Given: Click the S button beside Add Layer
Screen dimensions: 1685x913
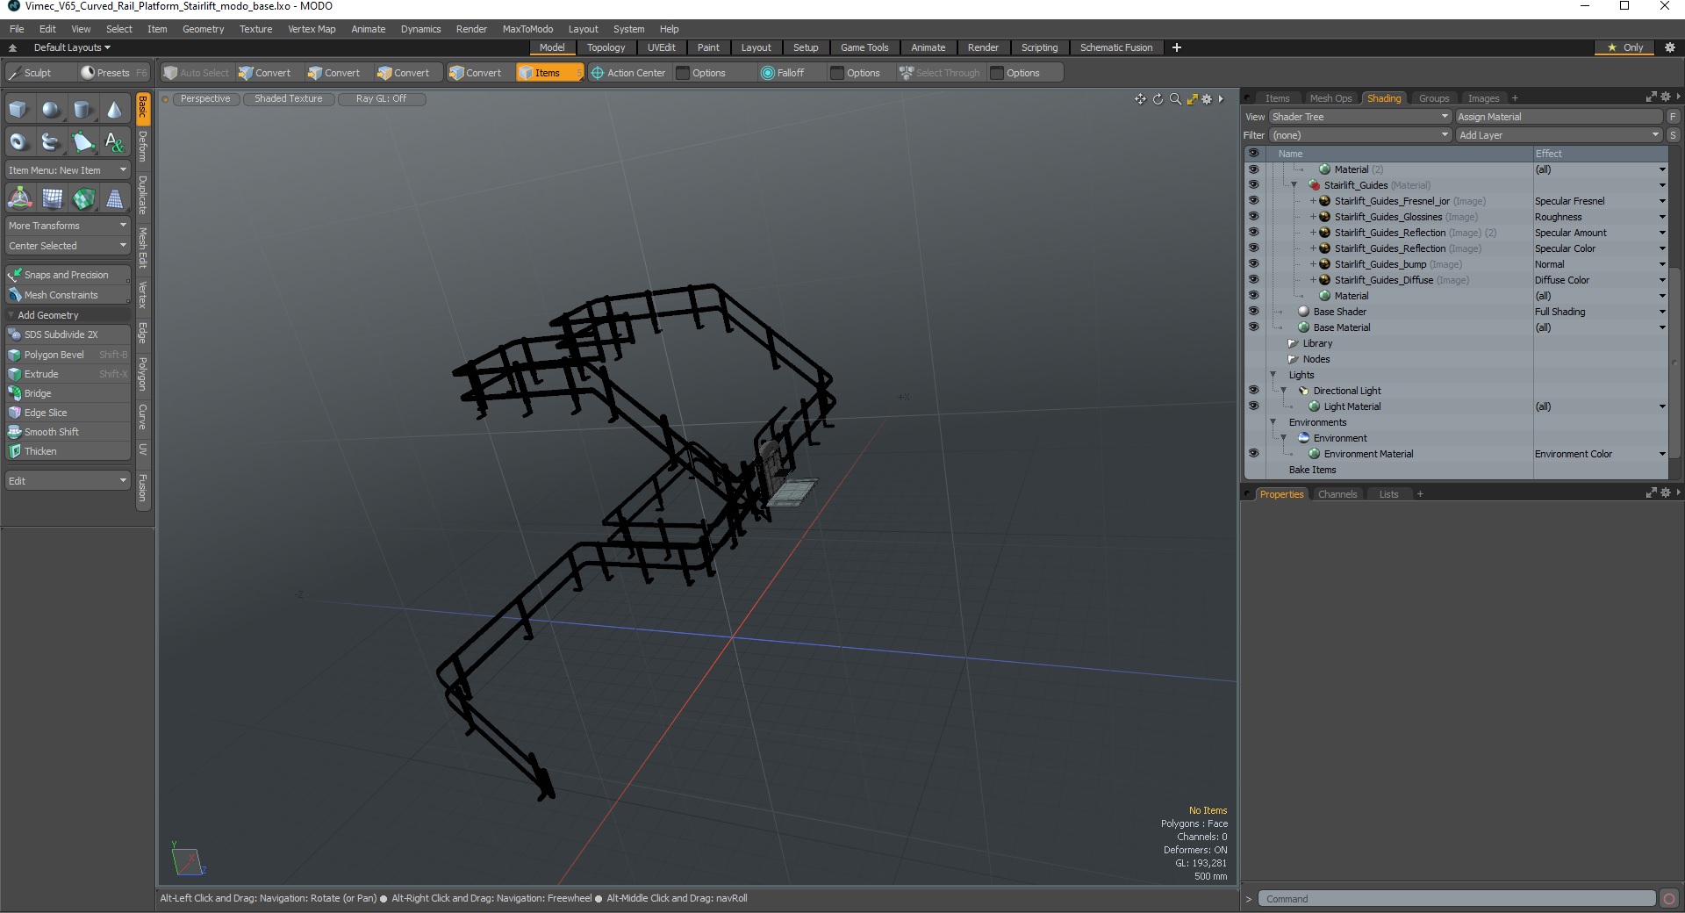Looking at the screenshot, I should coord(1673,135).
